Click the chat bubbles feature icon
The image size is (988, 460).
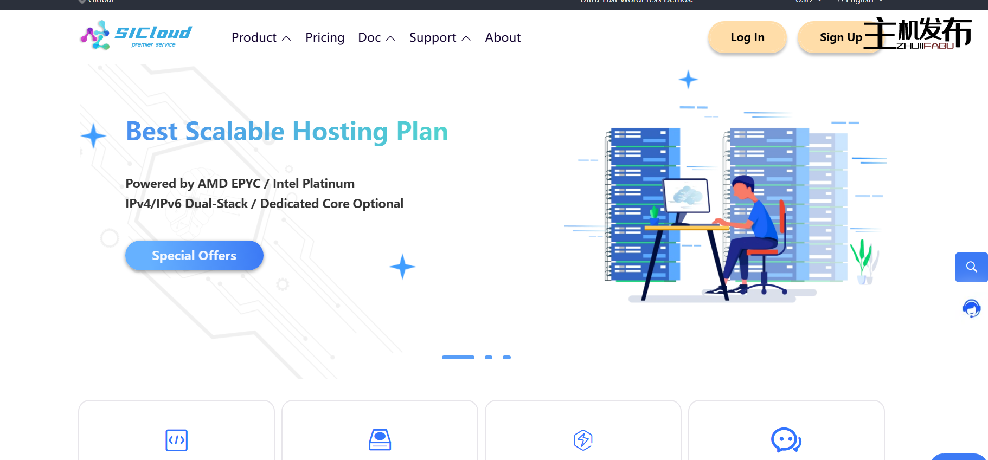click(786, 440)
